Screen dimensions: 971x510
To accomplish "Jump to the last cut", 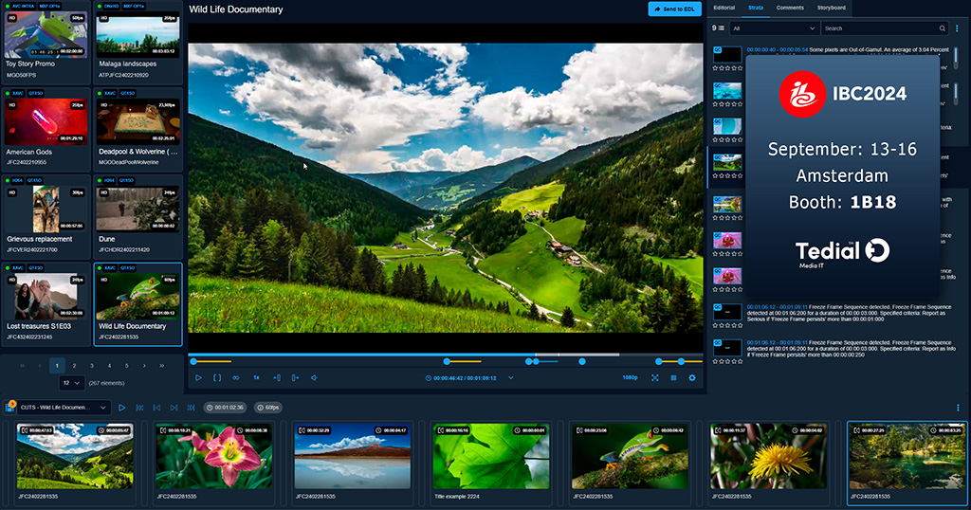I will coord(192,408).
